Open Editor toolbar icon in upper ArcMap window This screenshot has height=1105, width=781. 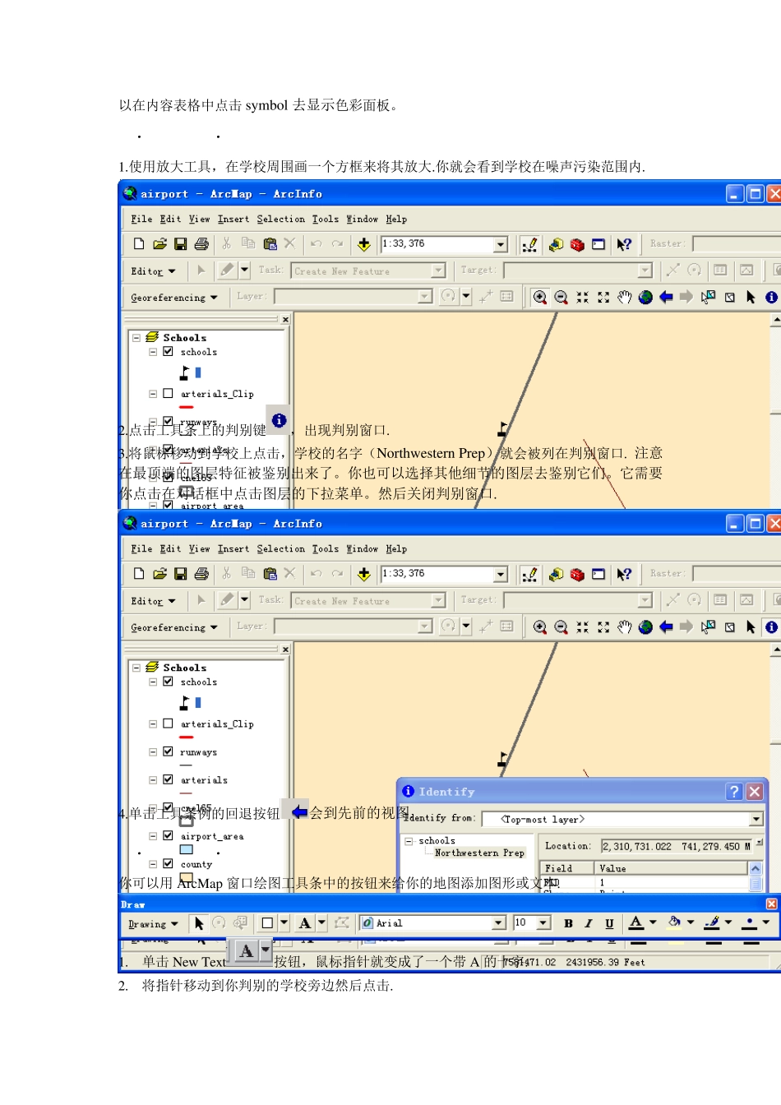tap(529, 244)
